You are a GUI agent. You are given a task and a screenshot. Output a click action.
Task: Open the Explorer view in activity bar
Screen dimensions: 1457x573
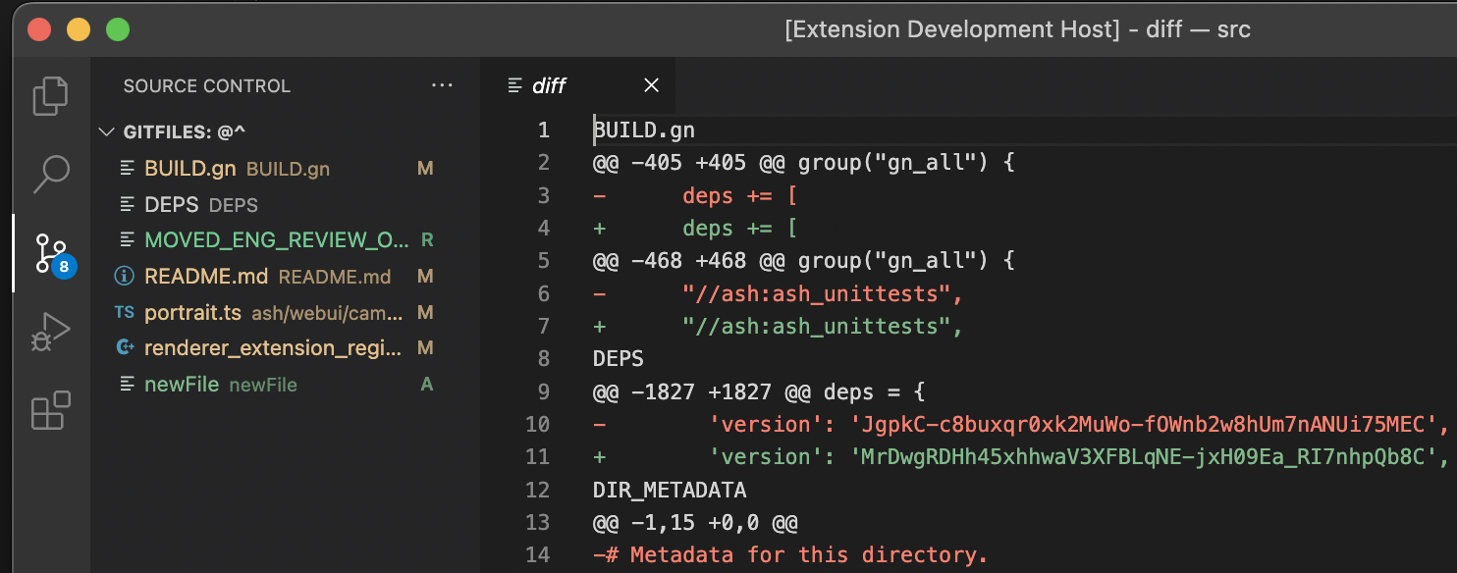(x=50, y=96)
